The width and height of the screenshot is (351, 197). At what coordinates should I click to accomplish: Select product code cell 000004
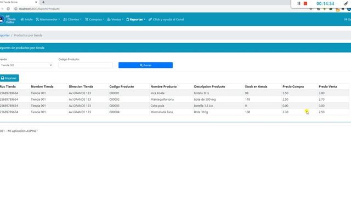pyautogui.click(x=115, y=112)
